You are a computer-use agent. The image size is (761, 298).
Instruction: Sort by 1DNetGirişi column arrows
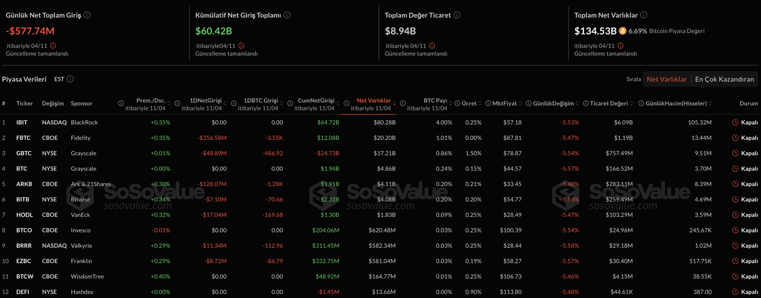click(x=225, y=104)
